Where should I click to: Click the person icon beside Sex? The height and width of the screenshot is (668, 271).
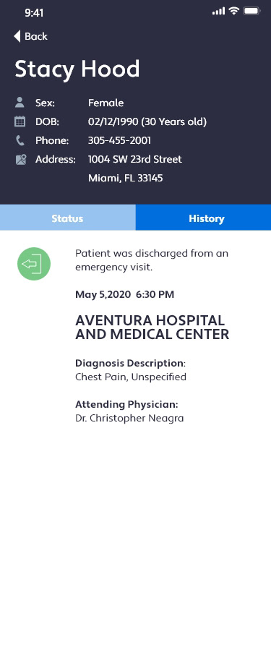pyautogui.click(x=20, y=102)
